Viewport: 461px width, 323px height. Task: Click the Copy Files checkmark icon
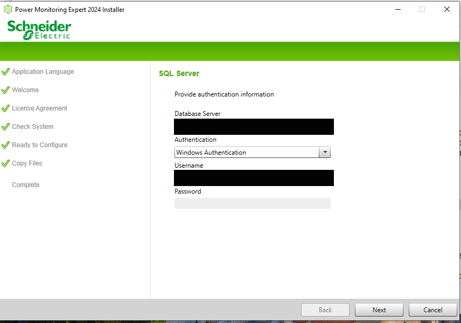tap(5, 163)
